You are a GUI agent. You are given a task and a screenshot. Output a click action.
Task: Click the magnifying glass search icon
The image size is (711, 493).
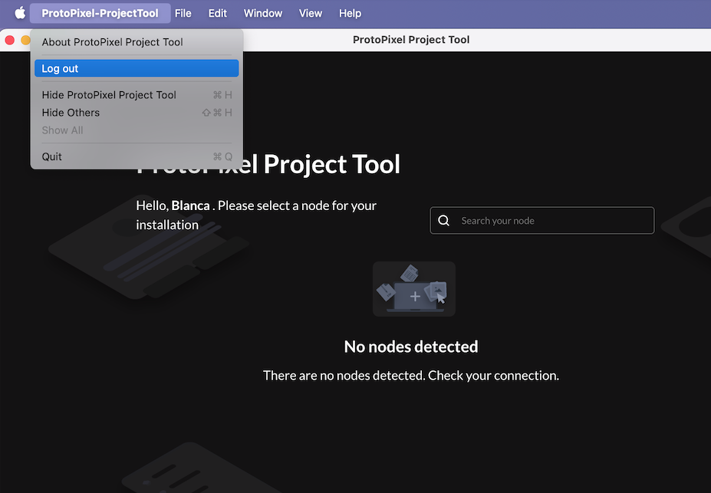tap(444, 221)
